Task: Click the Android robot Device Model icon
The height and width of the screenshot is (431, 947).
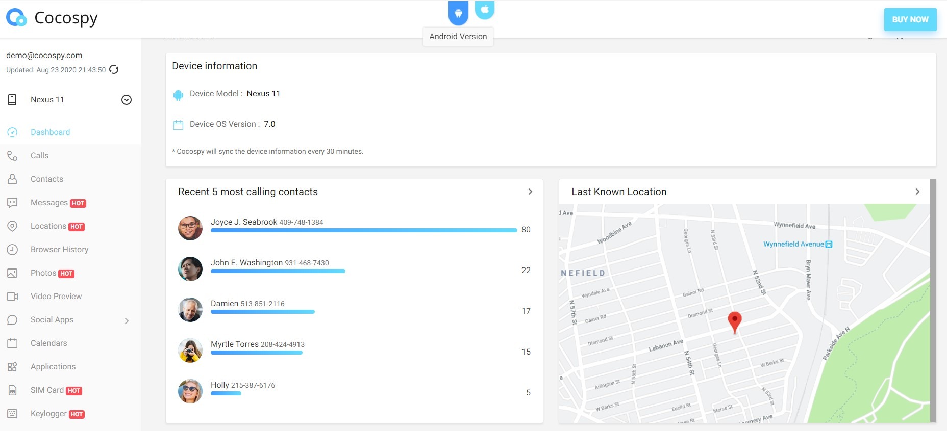Action: pos(178,95)
